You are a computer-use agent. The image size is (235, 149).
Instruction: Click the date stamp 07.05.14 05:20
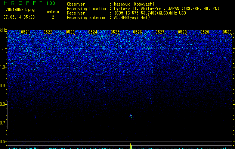tap(19, 17)
